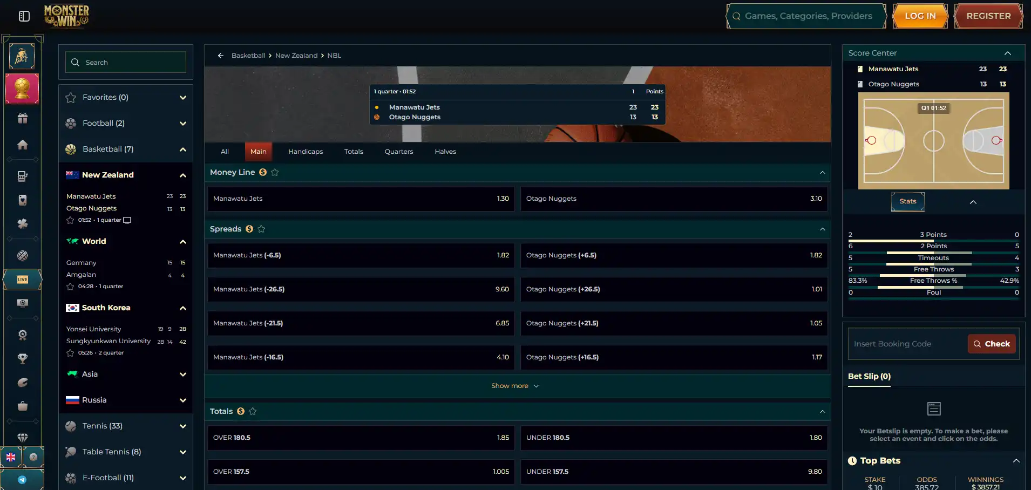This screenshot has height=490, width=1031.
Task: Click the coin icon next to Totals
Action: [x=241, y=411]
